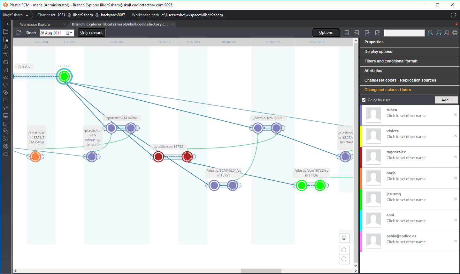The image size is (460, 274).
Task: Click the yellow color swatch for violeta
Action: coord(361,136)
